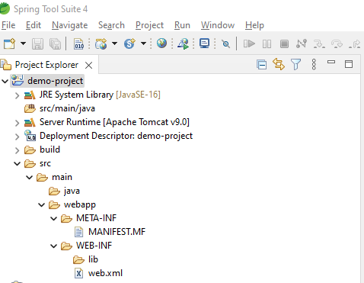Viewport: 364px width, 283px height.
Task: Open the Navigate menu
Action: [69, 25]
